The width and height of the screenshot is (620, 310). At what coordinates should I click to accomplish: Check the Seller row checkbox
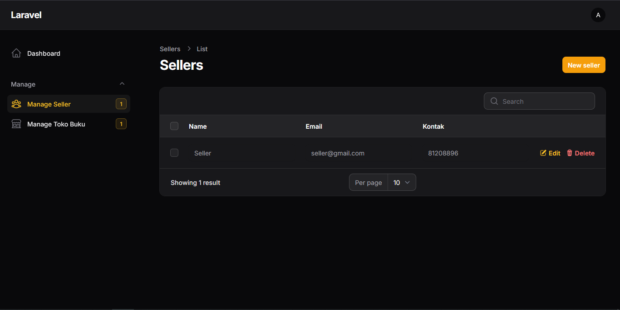(174, 153)
